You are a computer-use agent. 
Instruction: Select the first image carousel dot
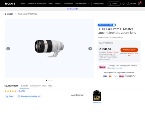pyautogui.click(x=46, y=80)
